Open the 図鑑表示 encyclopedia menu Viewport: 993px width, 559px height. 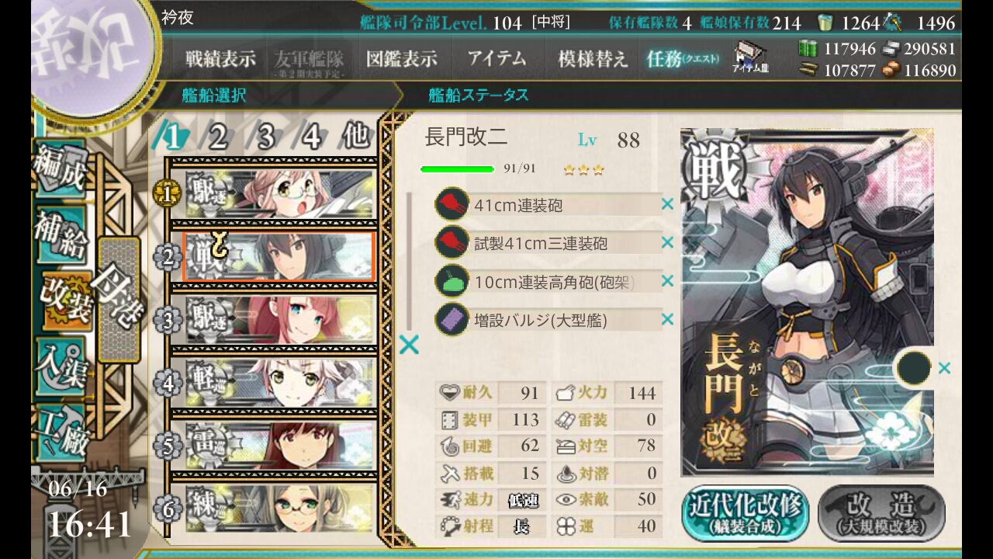(401, 59)
